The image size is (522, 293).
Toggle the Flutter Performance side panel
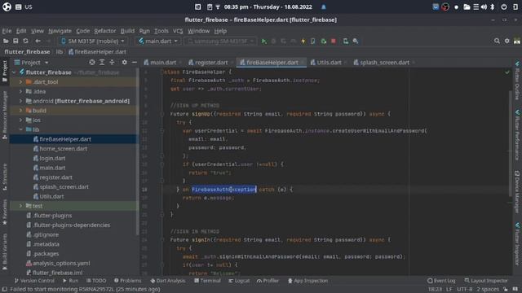tap(517, 135)
